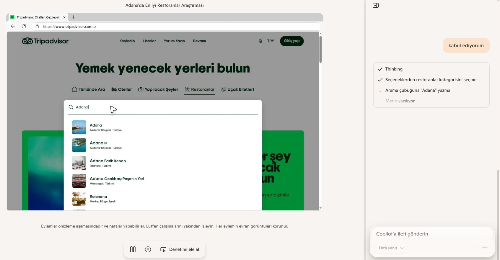Screen dimensions: 500x260
Task: Select Adana İli suggestion
Action: 163,145
